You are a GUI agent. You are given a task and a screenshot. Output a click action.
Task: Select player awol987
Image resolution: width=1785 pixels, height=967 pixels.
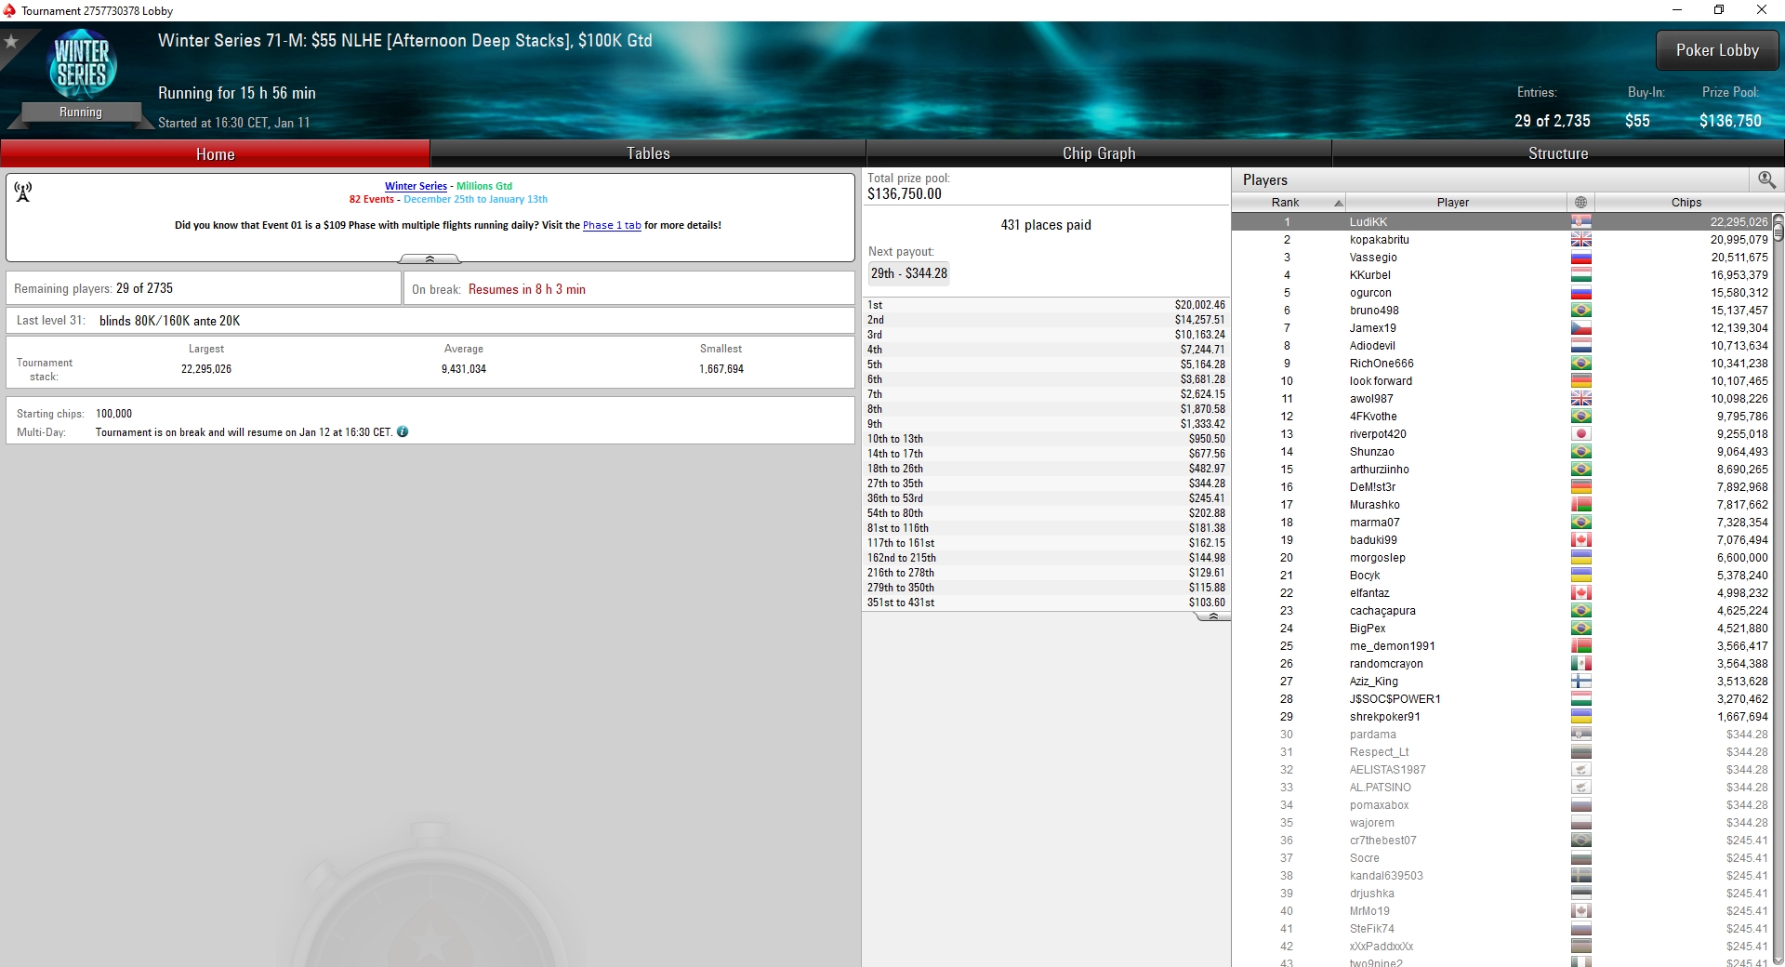(1501, 399)
